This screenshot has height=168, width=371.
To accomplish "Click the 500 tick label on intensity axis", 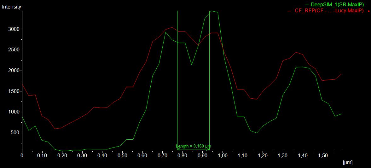I will click(14, 133).
